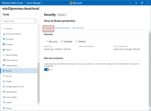Click the Virus & threat protection heading
This screenshot has height=111, width=151.
pos(59,21)
